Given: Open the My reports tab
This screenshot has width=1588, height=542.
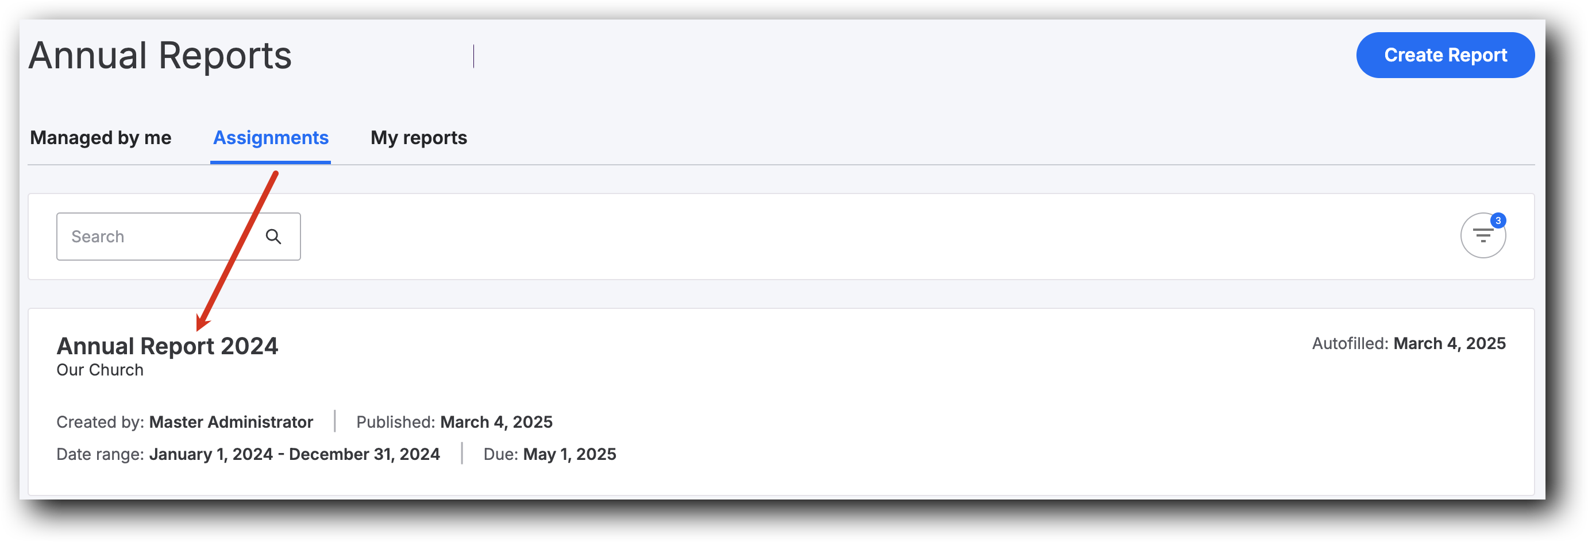Looking at the screenshot, I should coord(419,137).
